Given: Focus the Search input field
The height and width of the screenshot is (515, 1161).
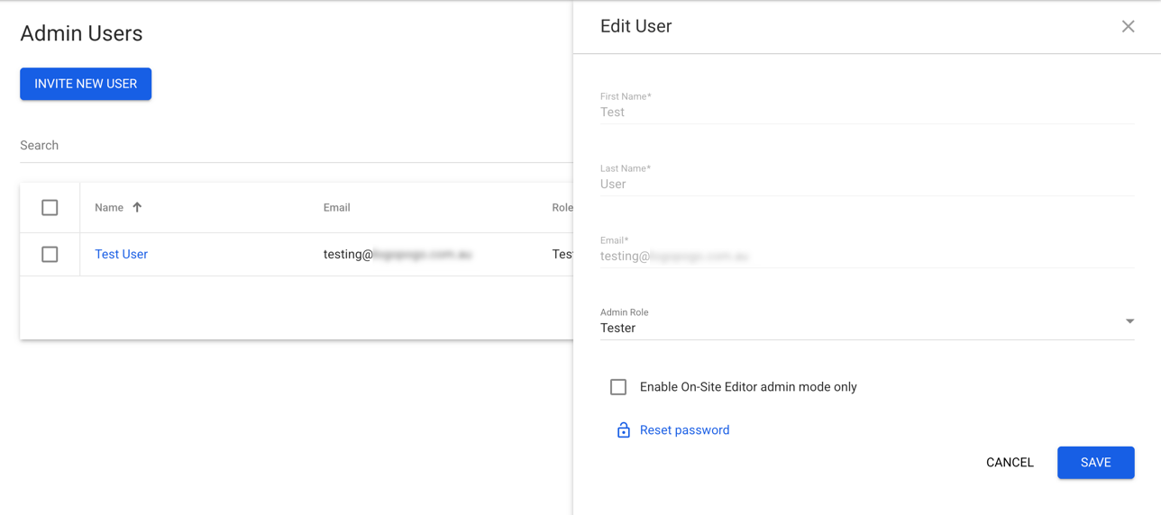Looking at the screenshot, I should [296, 146].
